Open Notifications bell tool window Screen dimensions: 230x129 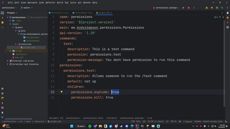coord(227,13)
